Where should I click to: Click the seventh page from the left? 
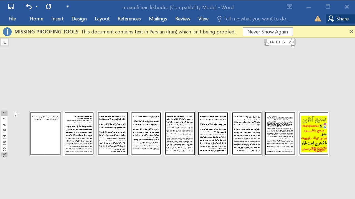(x=247, y=133)
